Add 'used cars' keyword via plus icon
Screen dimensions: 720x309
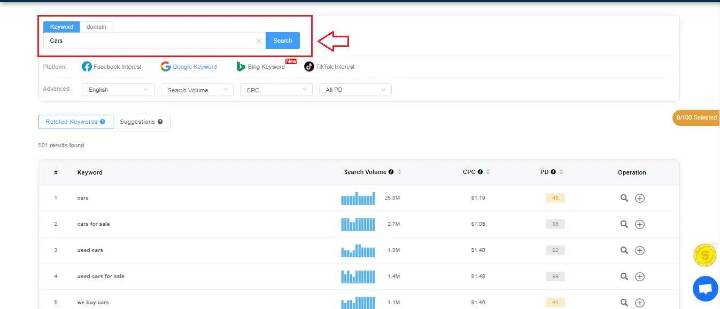tap(640, 250)
